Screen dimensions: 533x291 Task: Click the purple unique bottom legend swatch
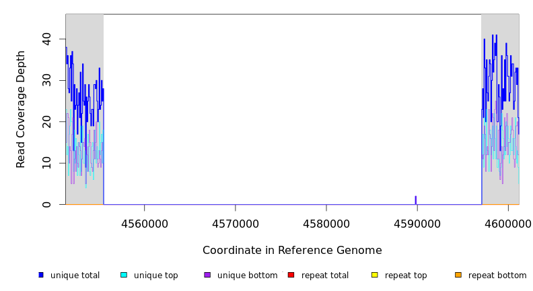click(x=207, y=275)
